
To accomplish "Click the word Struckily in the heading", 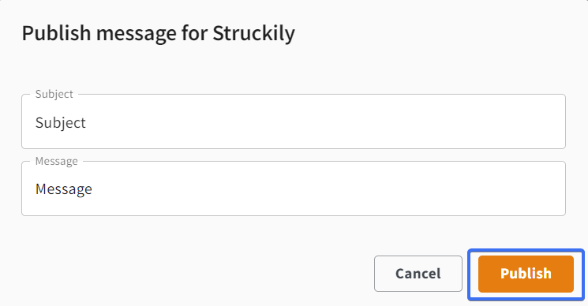I will coord(254,33).
